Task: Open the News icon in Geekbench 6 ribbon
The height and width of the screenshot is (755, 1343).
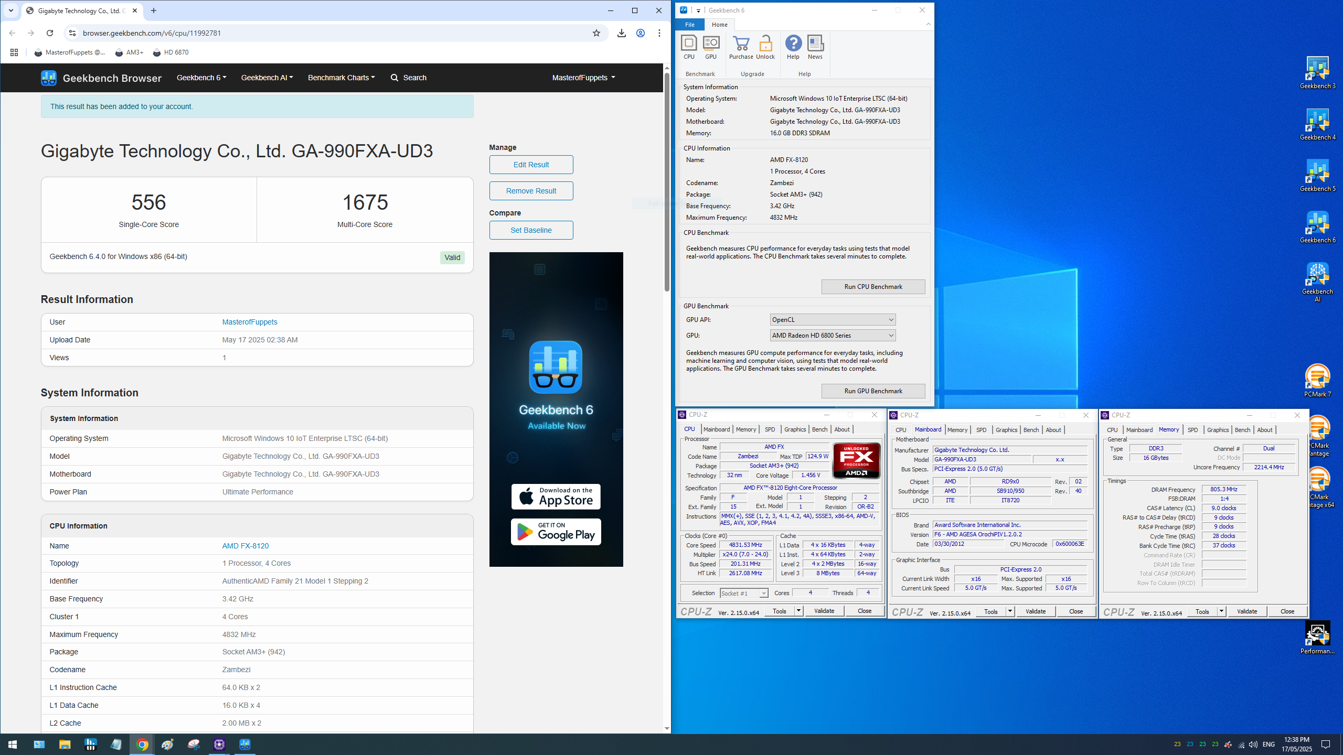Action: coord(815,47)
